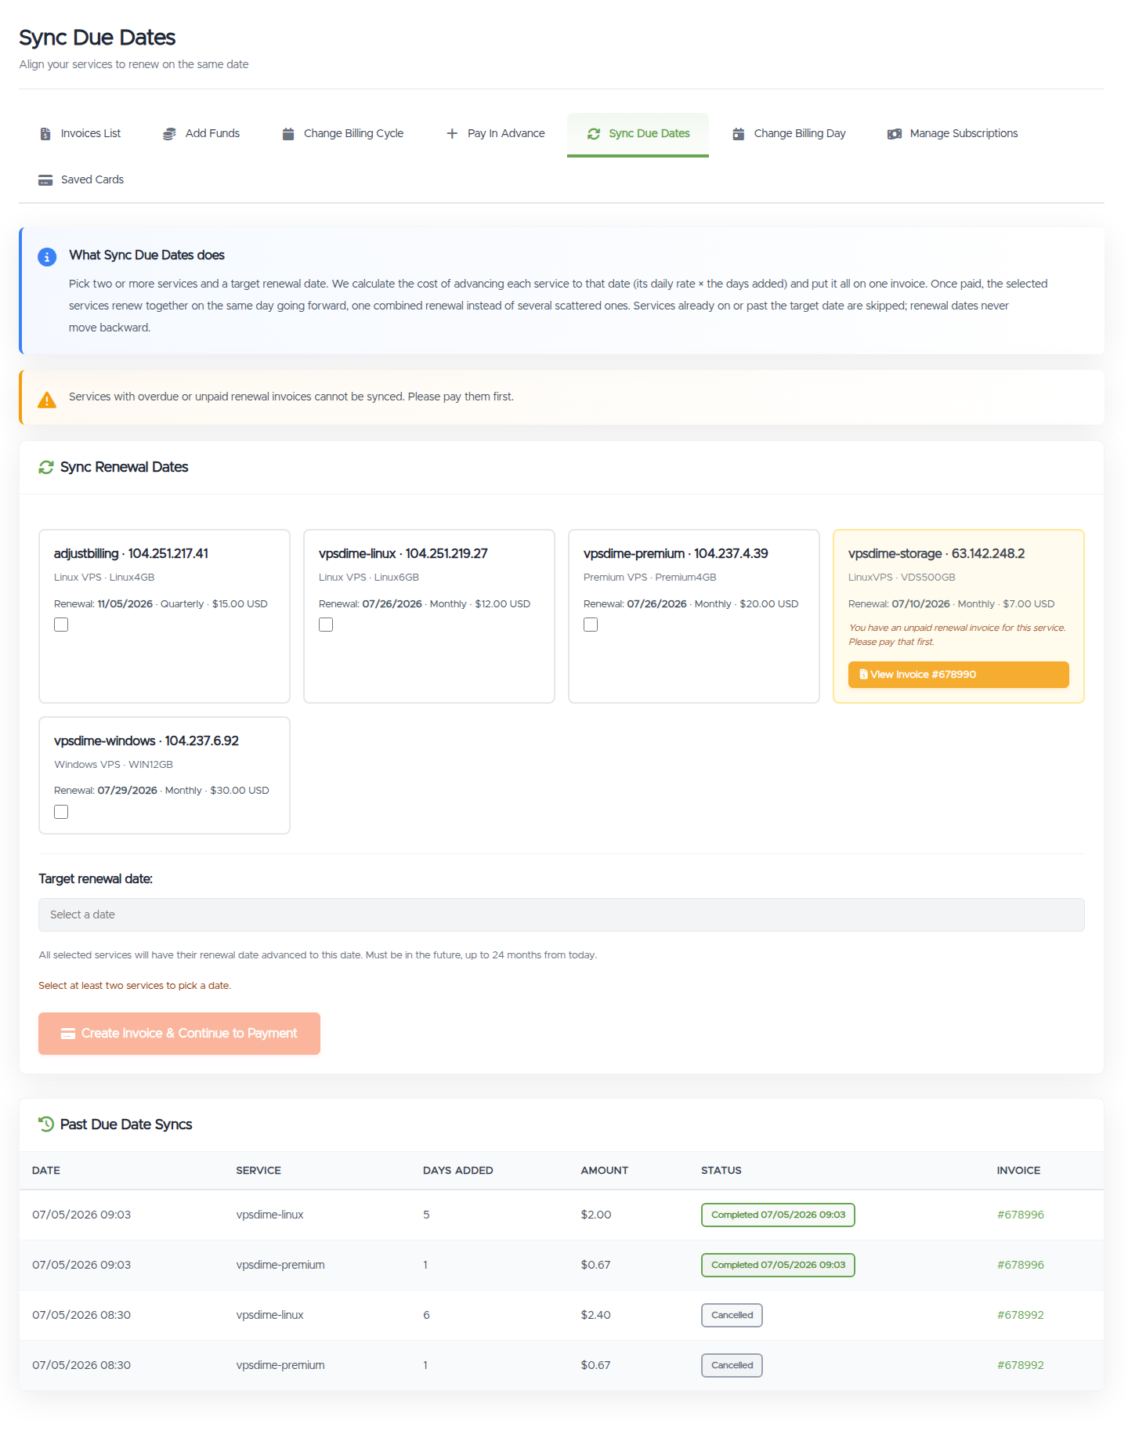The width and height of the screenshot is (1128, 1445).
Task: Click the vpsdime-storage · 63.142.248.2 card title
Action: coord(936,554)
